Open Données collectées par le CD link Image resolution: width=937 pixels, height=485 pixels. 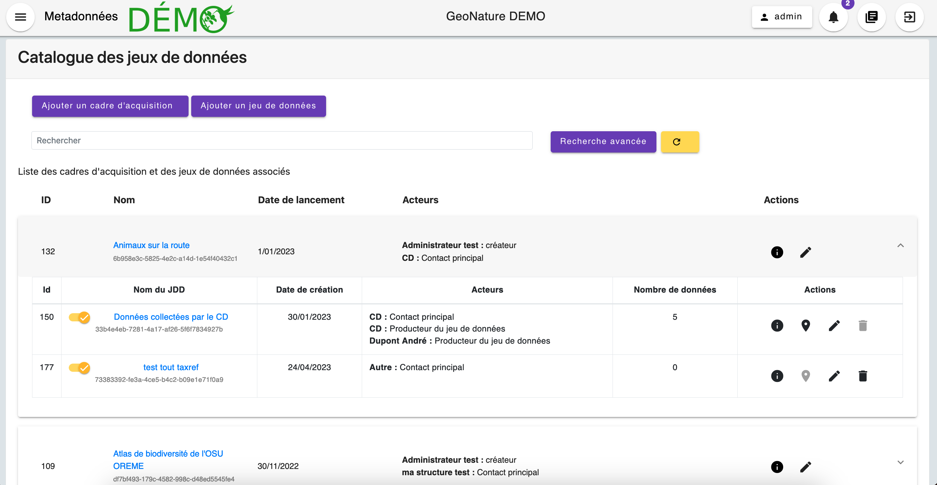(171, 317)
